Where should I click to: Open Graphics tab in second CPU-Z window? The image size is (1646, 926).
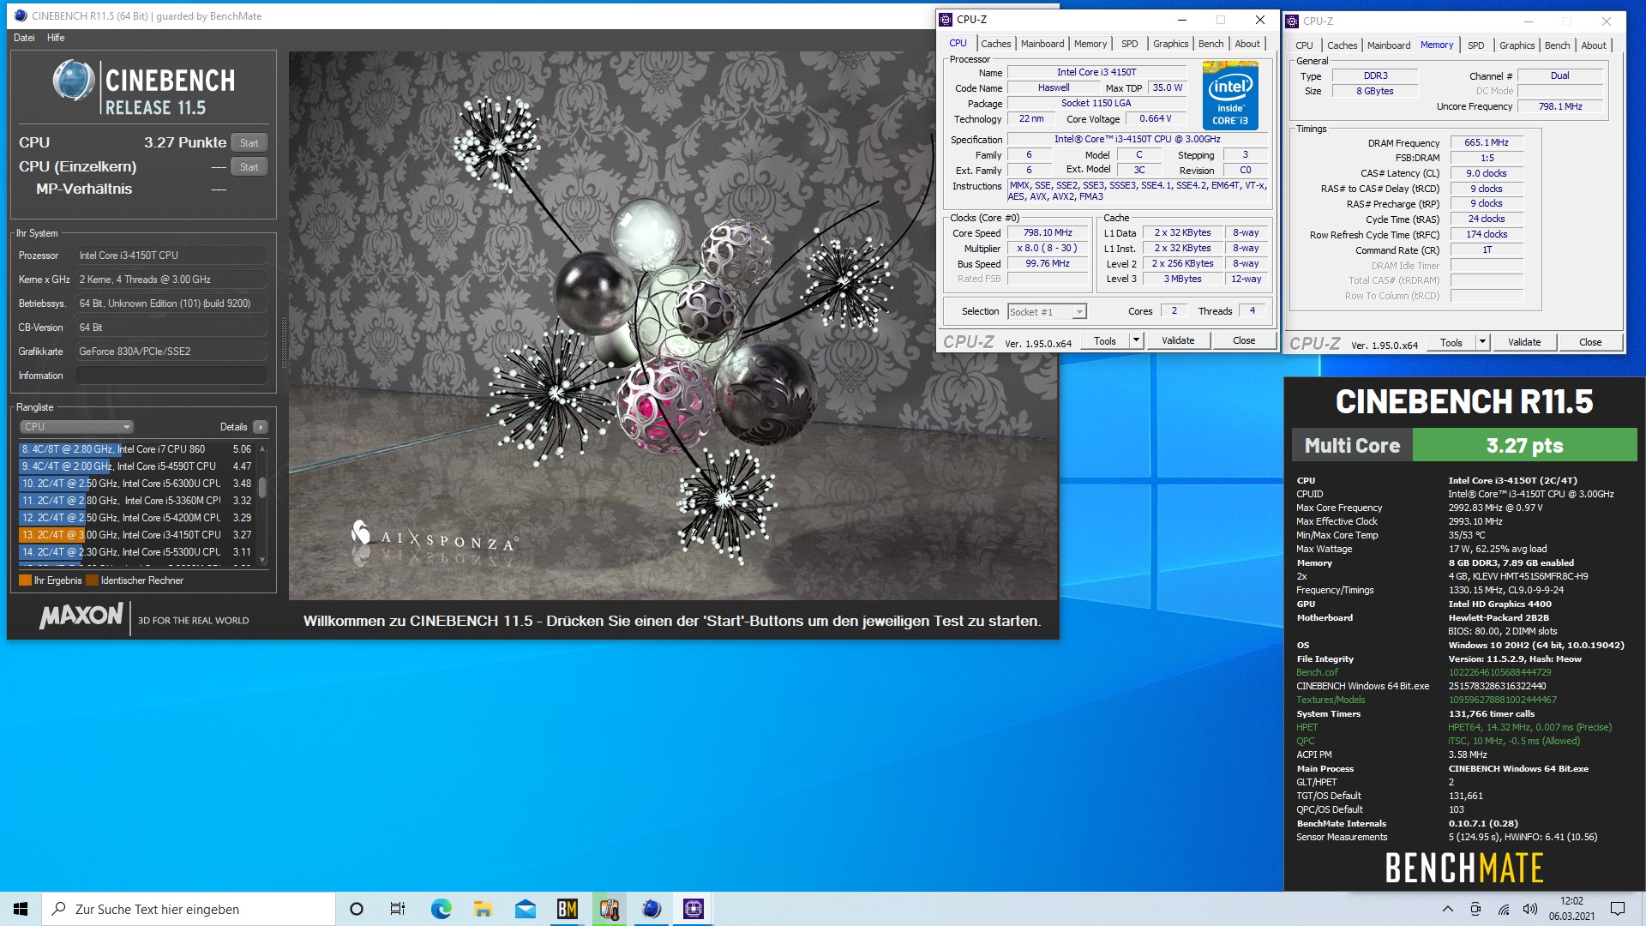1517,45
